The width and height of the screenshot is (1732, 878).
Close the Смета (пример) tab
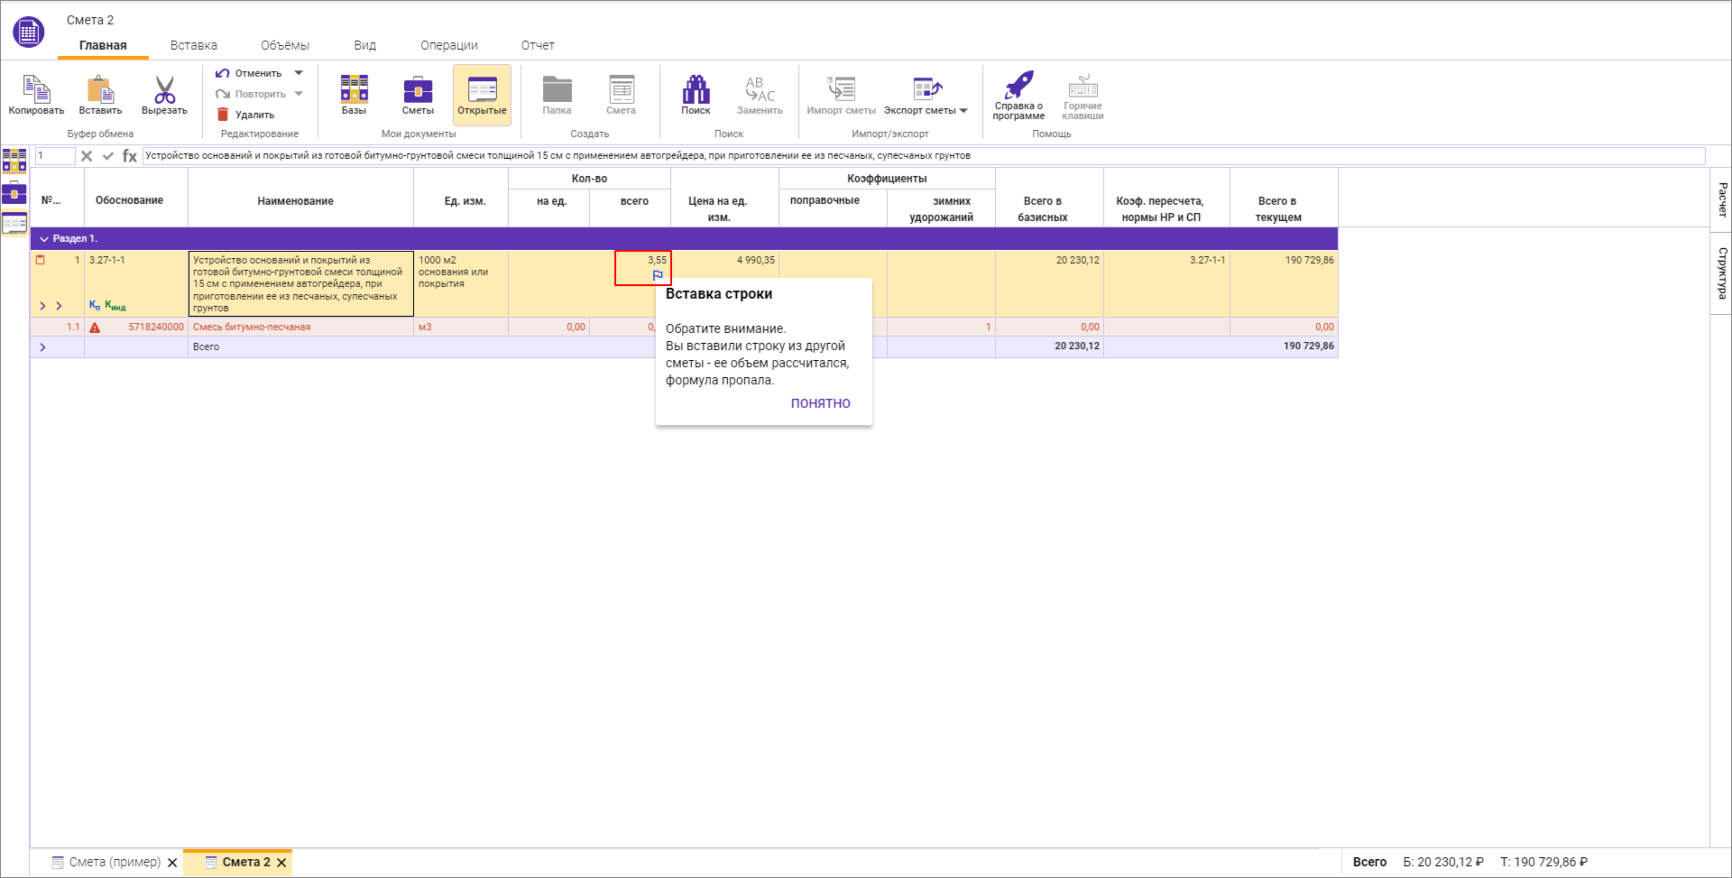click(x=172, y=863)
